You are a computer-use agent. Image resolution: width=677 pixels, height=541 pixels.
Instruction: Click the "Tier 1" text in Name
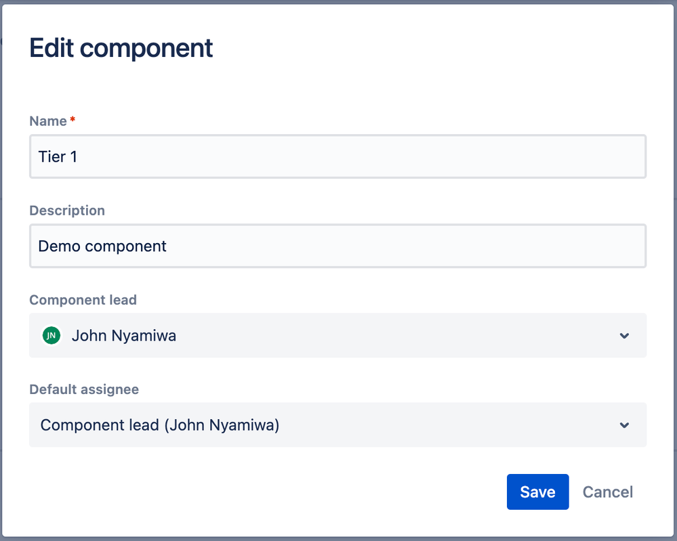(58, 156)
